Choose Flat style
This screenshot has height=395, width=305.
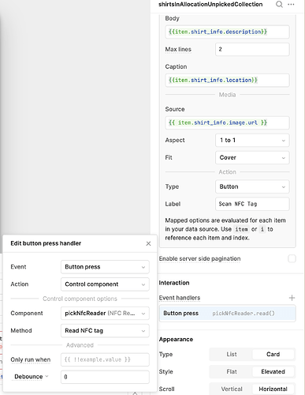232,371
